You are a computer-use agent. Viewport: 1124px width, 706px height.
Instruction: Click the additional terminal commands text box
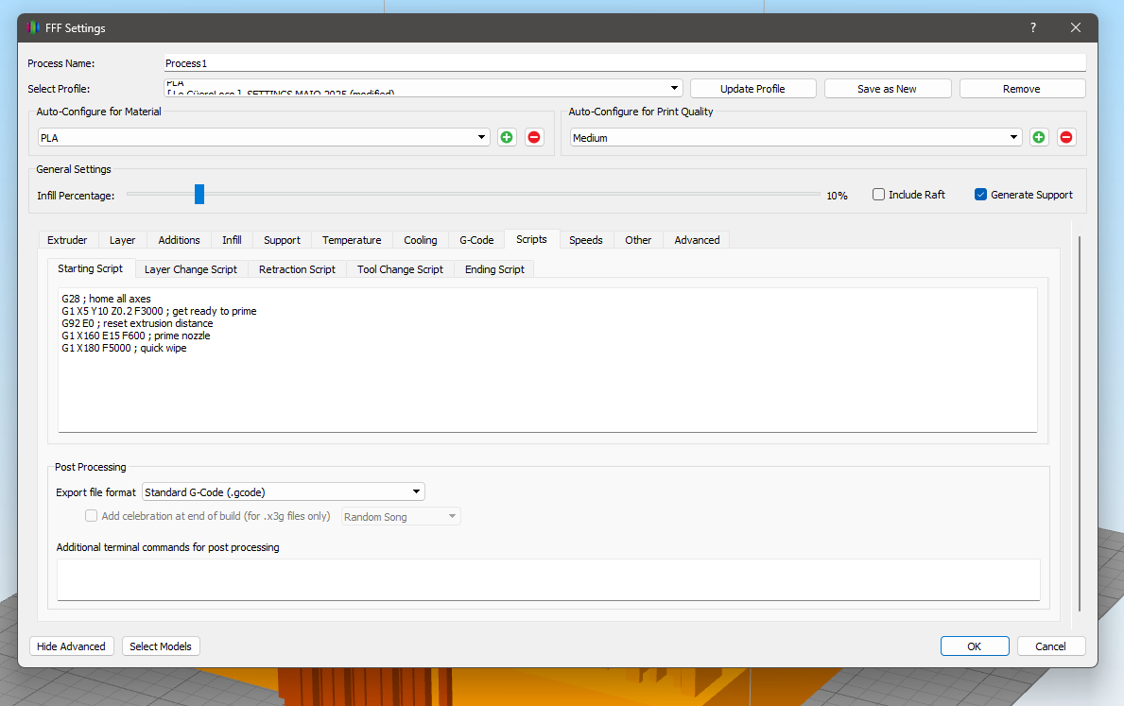coord(548,580)
